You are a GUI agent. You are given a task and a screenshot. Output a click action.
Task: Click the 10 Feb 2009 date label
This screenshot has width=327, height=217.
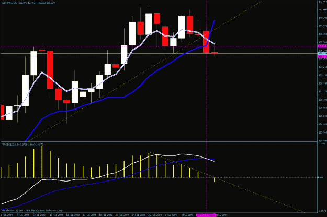pos(57,215)
